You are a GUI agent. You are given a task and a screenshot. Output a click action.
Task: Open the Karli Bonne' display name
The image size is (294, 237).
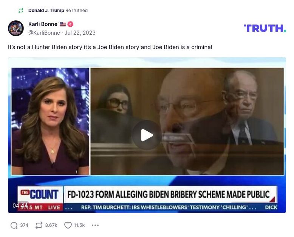43,24
